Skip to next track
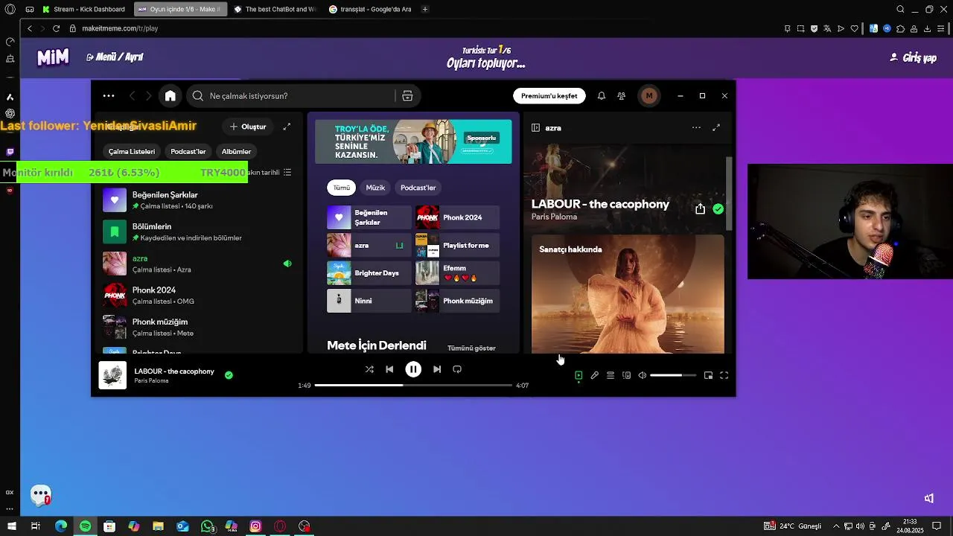The image size is (953, 536). (x=437, y=369)
